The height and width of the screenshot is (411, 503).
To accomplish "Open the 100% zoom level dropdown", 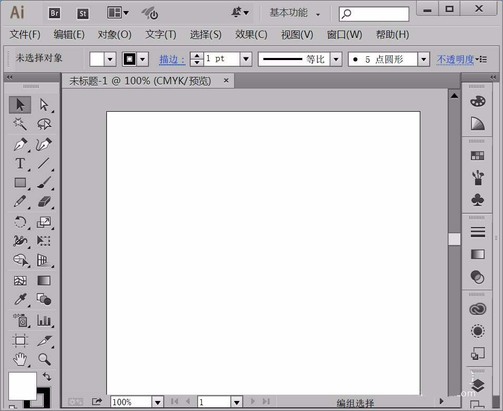I will [x=157, y=402].
